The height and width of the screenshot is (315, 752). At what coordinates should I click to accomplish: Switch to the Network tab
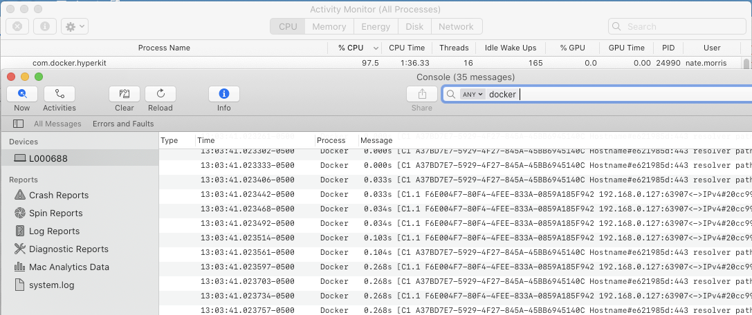[456, 26]
